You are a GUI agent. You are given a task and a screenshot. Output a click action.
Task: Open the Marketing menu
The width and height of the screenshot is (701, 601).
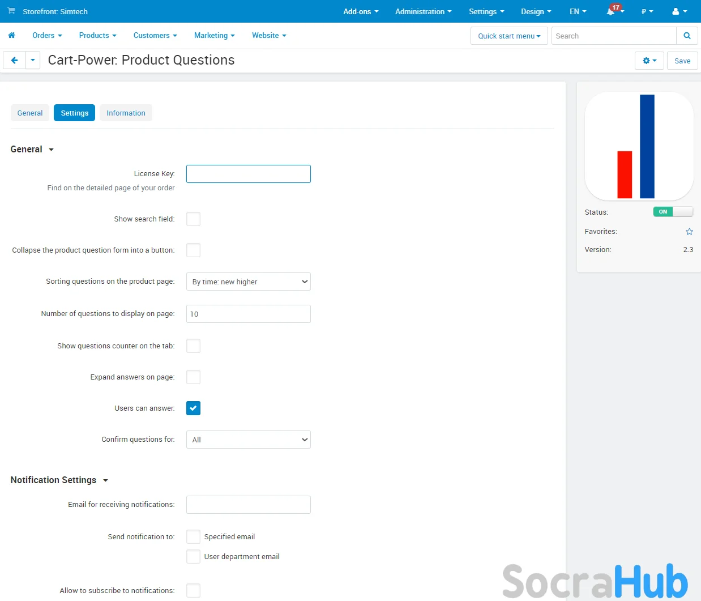[x=214, y=36]
